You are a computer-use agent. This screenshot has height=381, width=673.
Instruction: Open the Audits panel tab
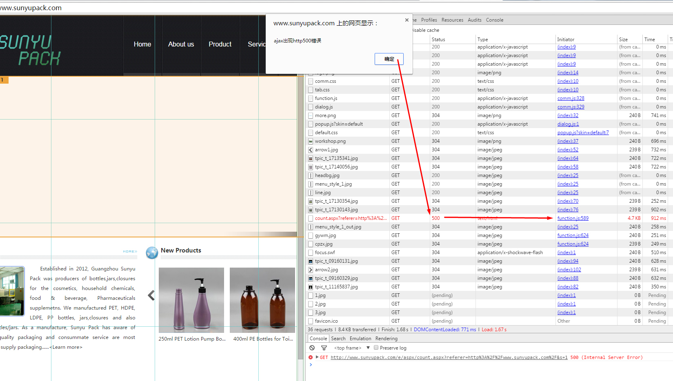click(x=474, y=20)
